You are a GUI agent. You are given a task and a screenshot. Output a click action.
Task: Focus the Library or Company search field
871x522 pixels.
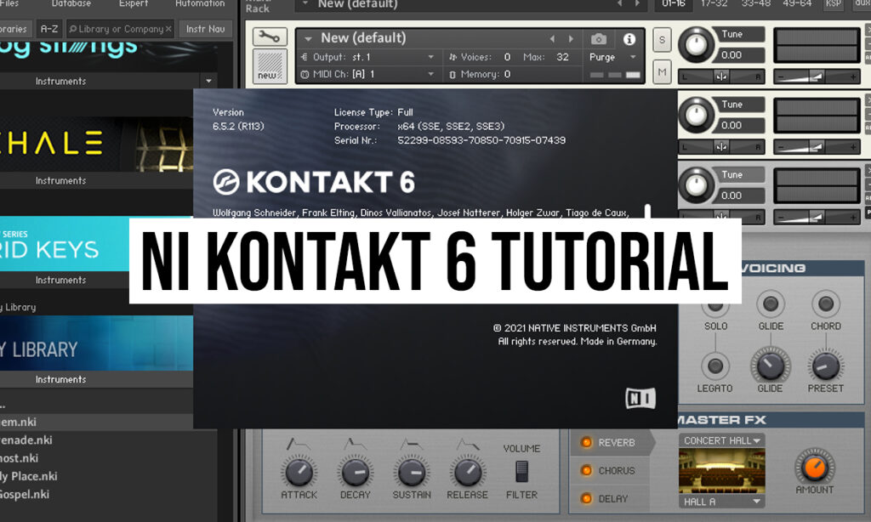(120, 29)
